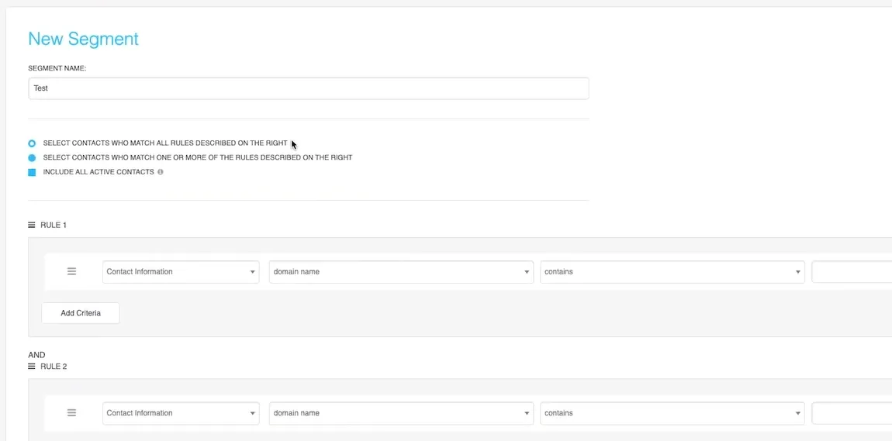Click the Segment Name input field
The image size is (892, 441).
(309, 88)
